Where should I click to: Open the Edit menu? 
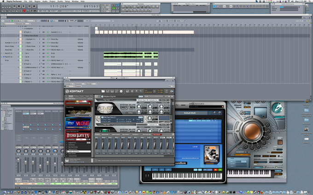tap(31, 1)
